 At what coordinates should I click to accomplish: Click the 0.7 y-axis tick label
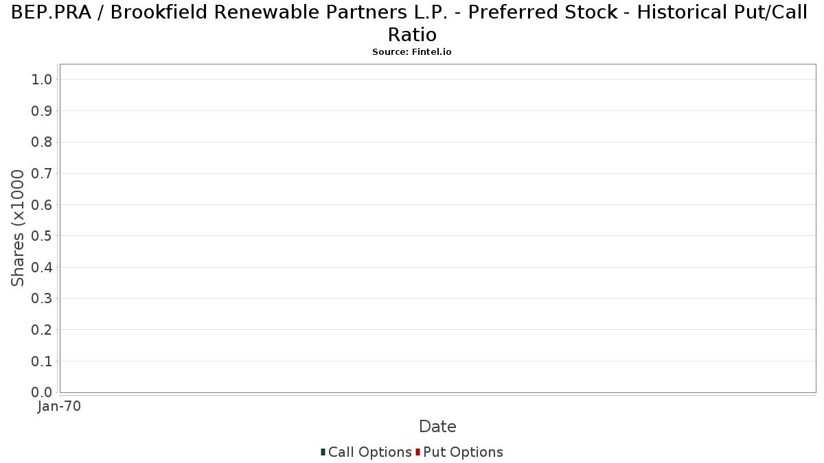click(x=42, y=174)
